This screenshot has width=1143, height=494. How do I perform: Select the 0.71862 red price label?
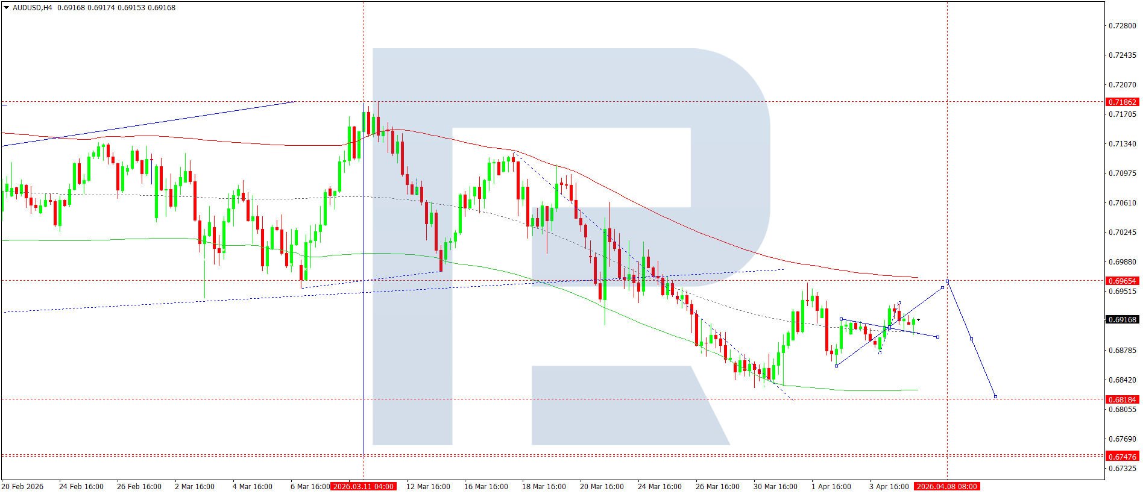click(1122, 102)
